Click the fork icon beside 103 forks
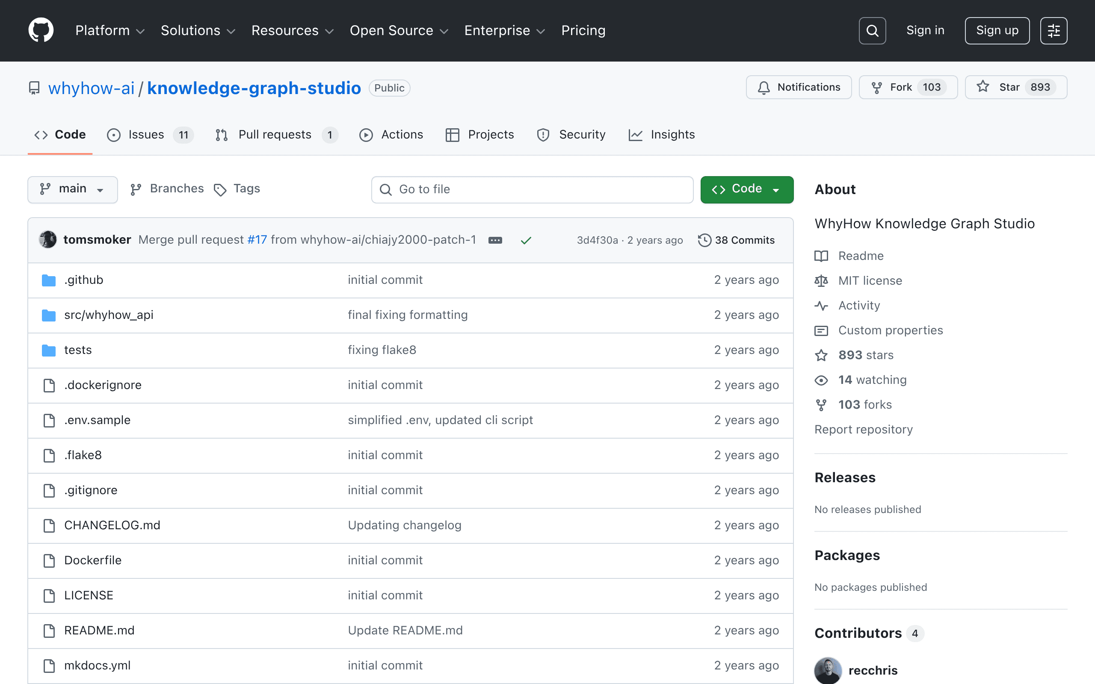The image size is (1095, 684). point(821,405)
